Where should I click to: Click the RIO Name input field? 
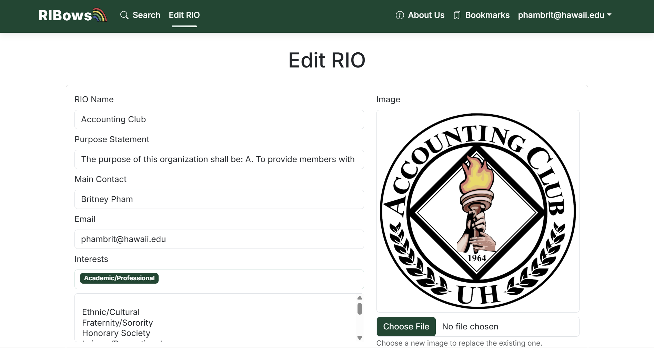pyautogui.click(x=219, y=119)
